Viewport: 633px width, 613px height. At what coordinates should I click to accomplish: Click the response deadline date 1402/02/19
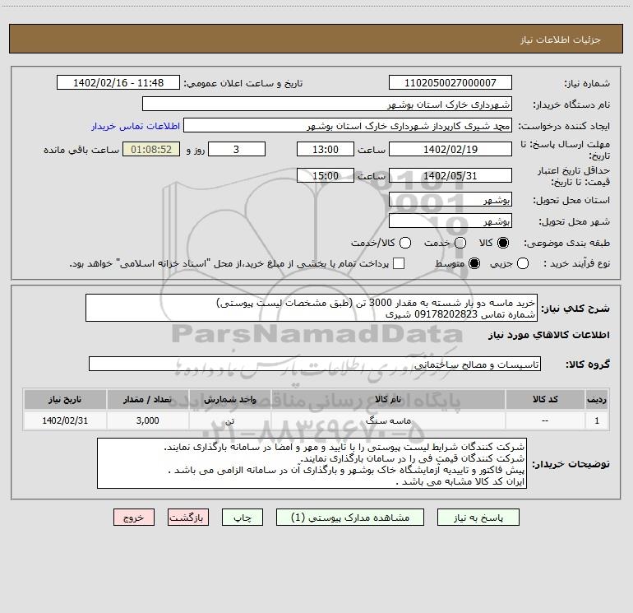point(450,149)
